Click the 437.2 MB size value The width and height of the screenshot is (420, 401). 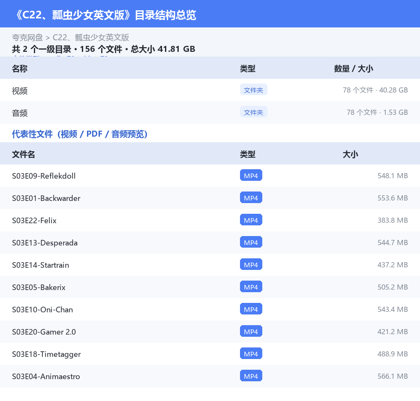[393, 265]
